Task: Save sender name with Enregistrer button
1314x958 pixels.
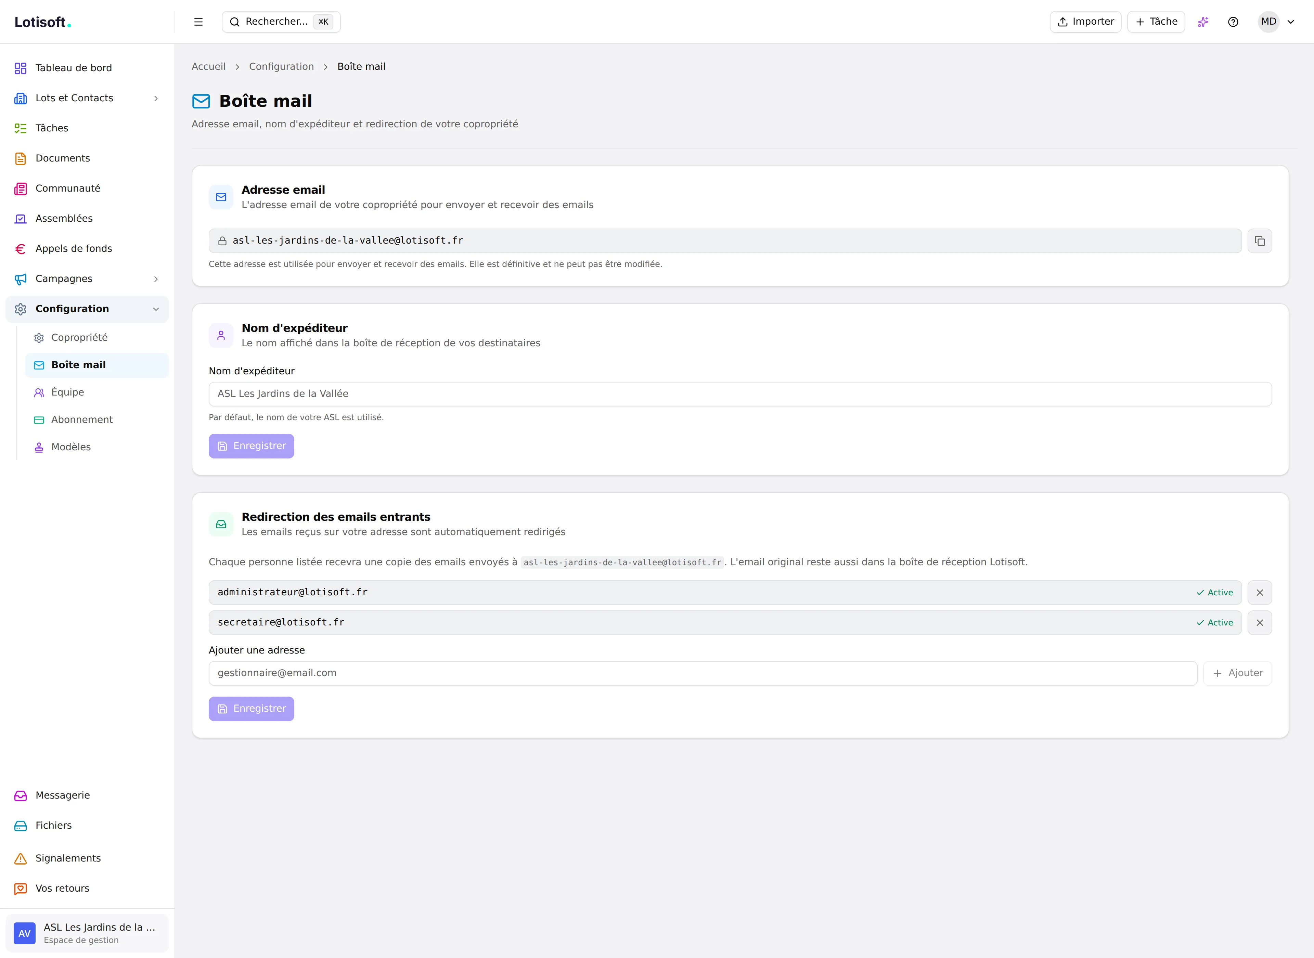Action: (x=251, y=446)
